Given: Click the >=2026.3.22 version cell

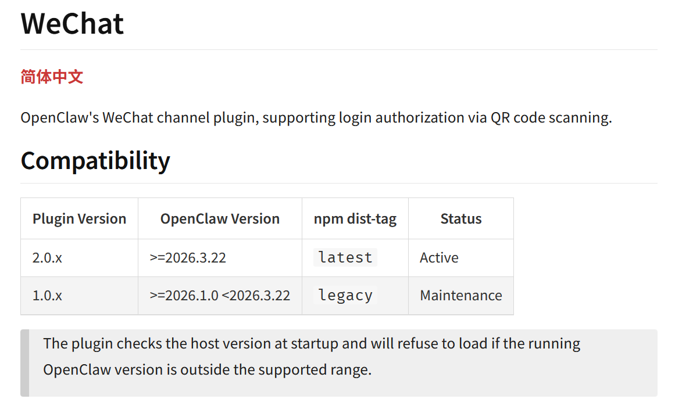Looking at the screenshot, I should [188, 258].
